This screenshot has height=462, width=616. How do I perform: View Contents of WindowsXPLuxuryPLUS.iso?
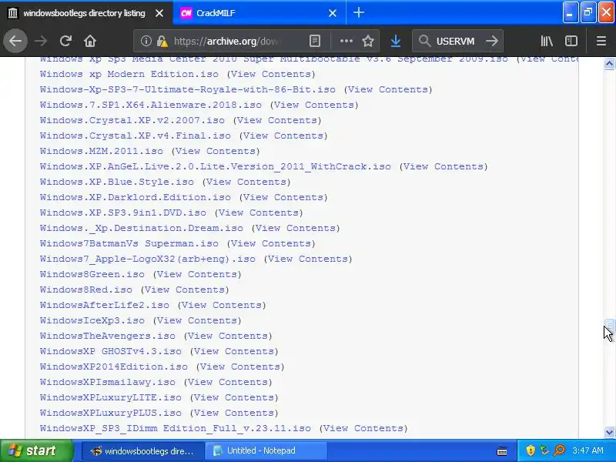234,413
